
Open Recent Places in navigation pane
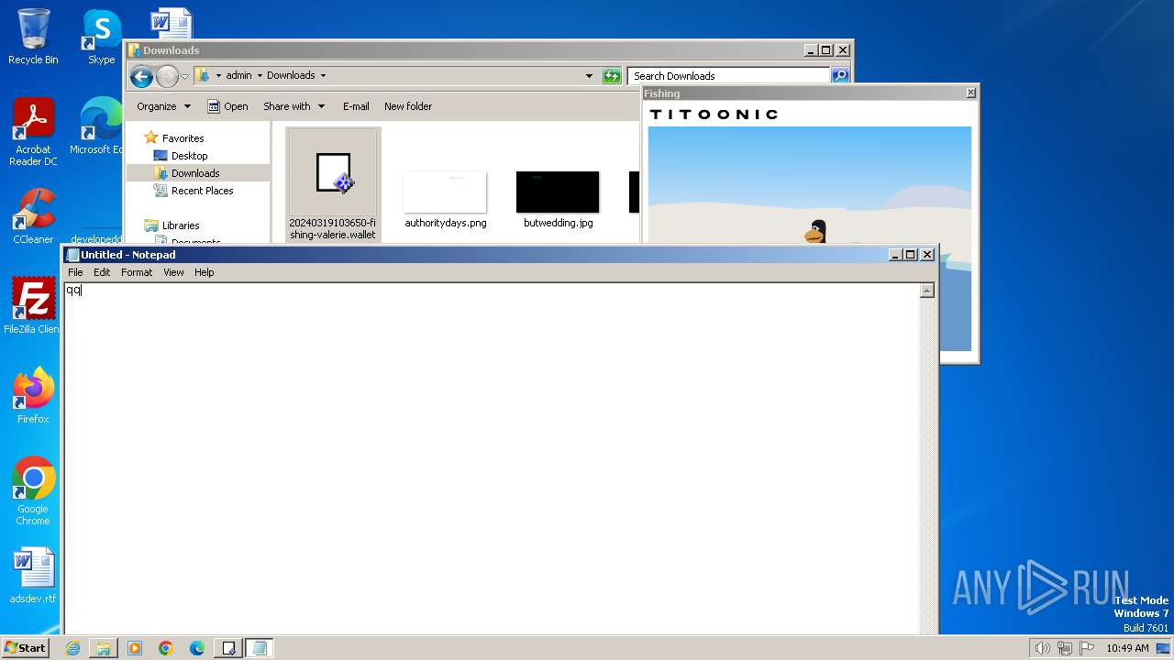point(202,191)
